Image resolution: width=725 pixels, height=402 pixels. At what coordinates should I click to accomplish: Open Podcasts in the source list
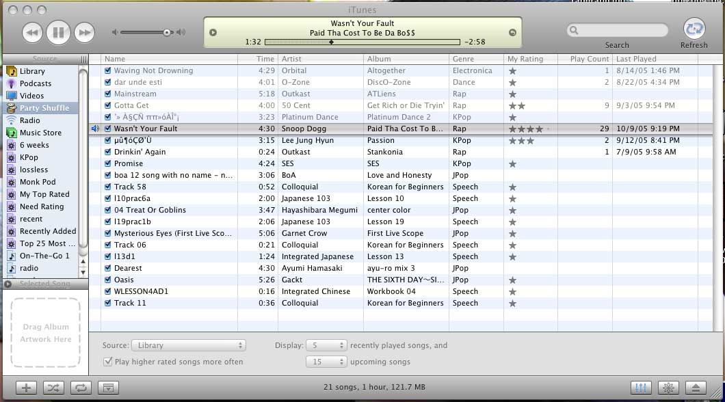pos(40,83)
